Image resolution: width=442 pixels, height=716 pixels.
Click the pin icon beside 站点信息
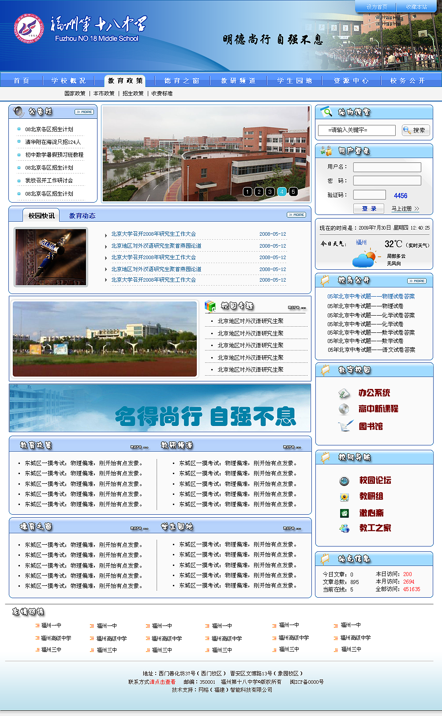coord(326,559)
